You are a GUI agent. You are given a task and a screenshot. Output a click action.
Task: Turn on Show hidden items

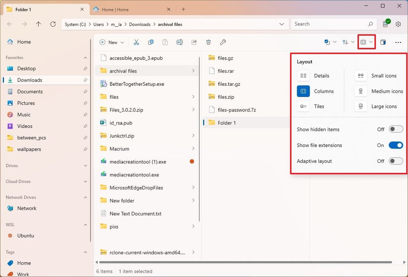396,129
